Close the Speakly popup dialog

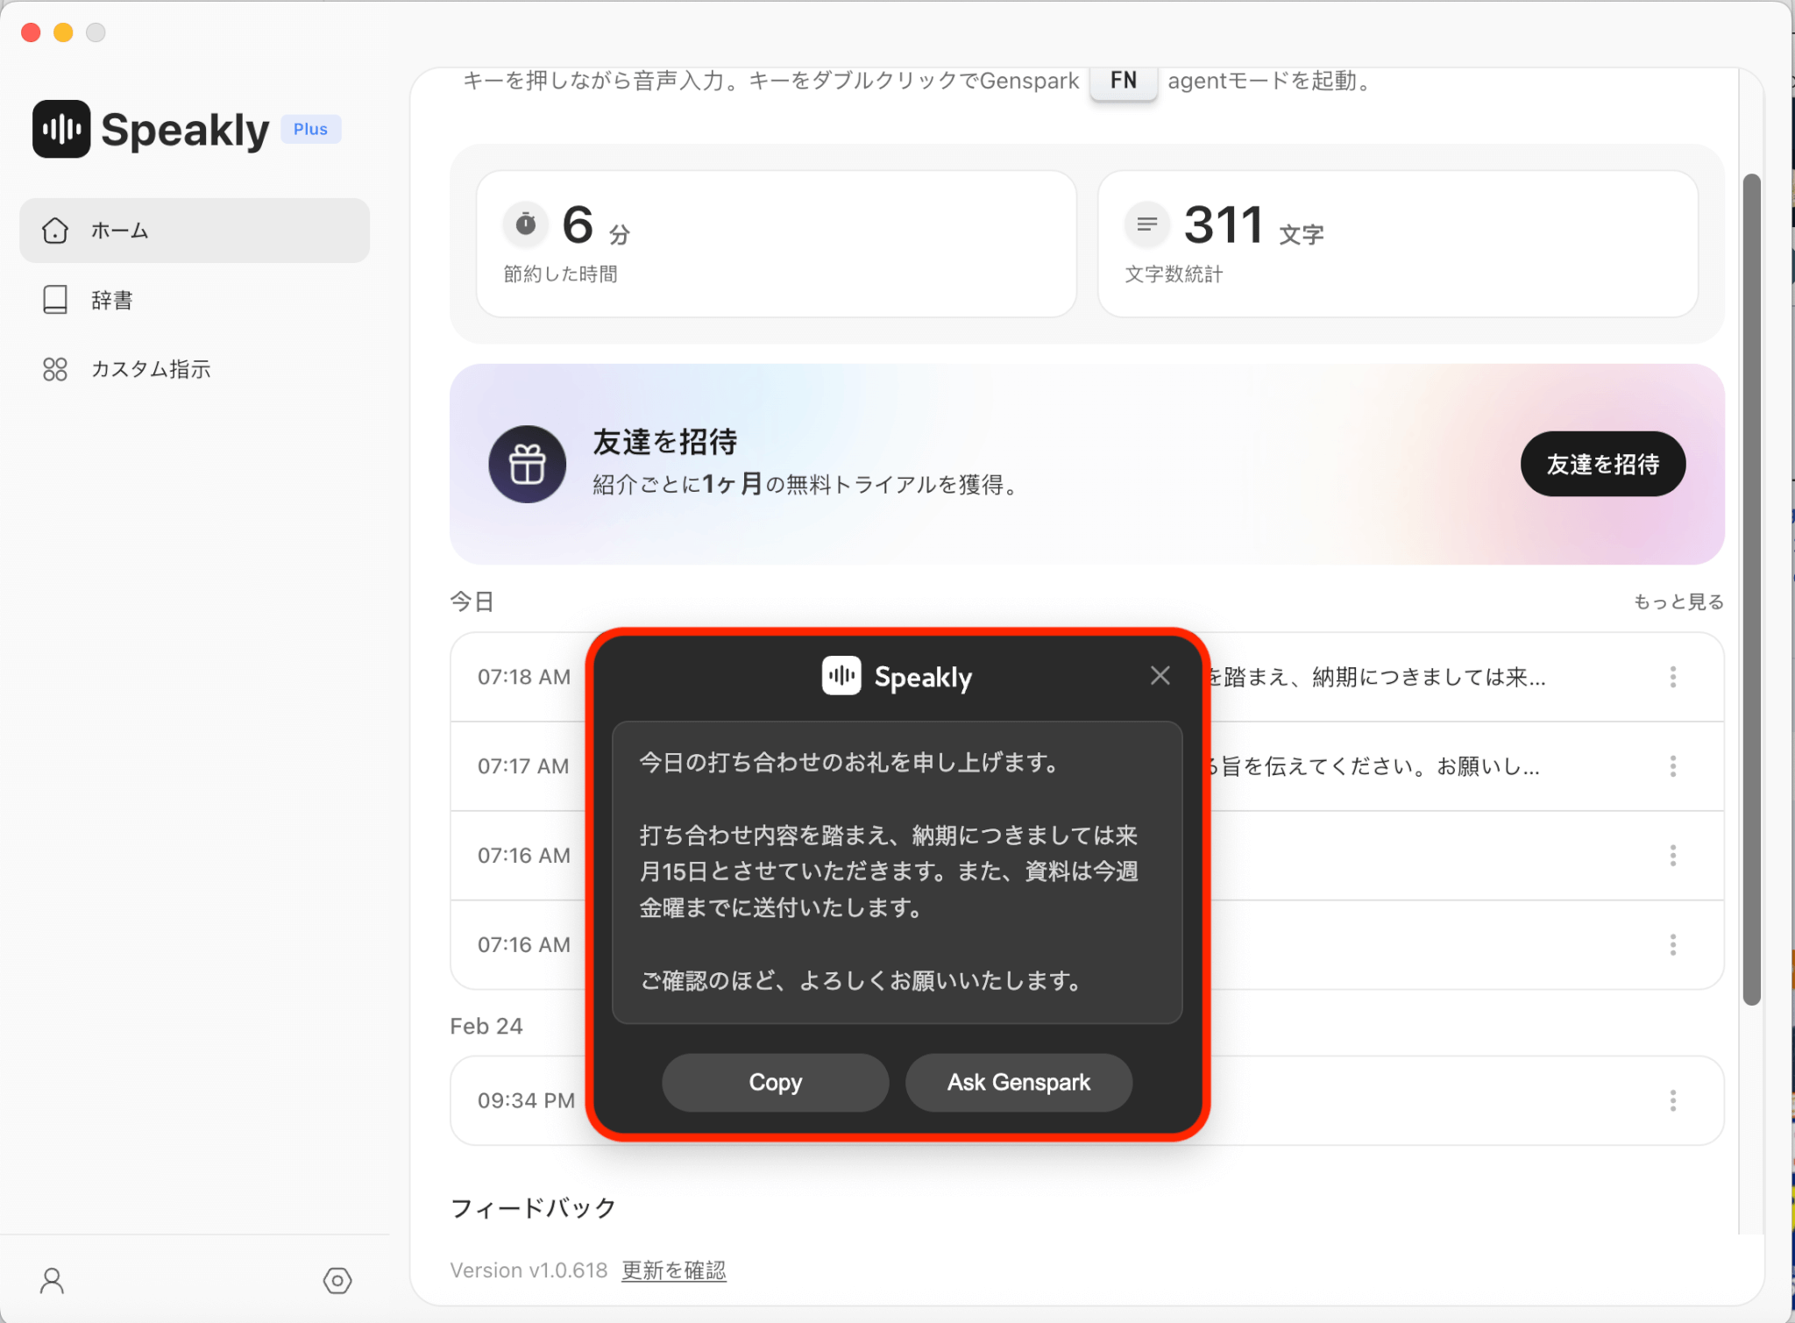pos(1160,676)
